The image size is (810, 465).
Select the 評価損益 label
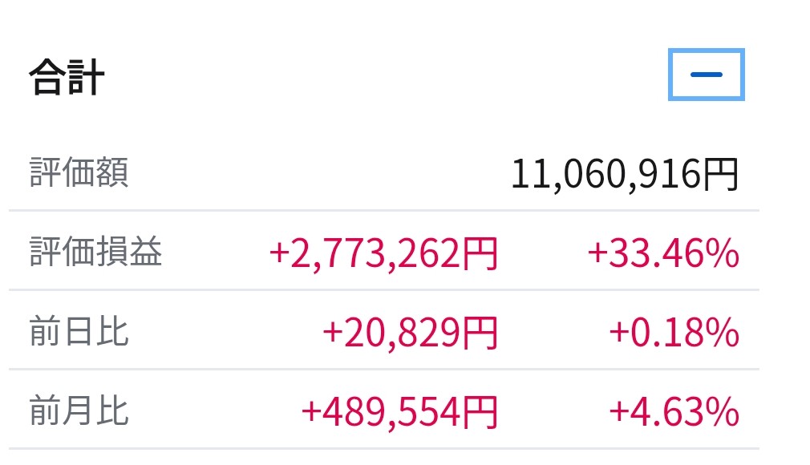[95, 253]
